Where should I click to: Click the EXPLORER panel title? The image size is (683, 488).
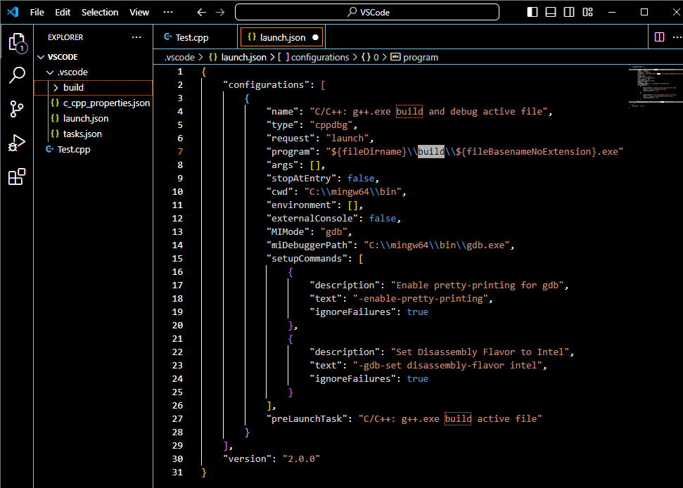[65, 37]
